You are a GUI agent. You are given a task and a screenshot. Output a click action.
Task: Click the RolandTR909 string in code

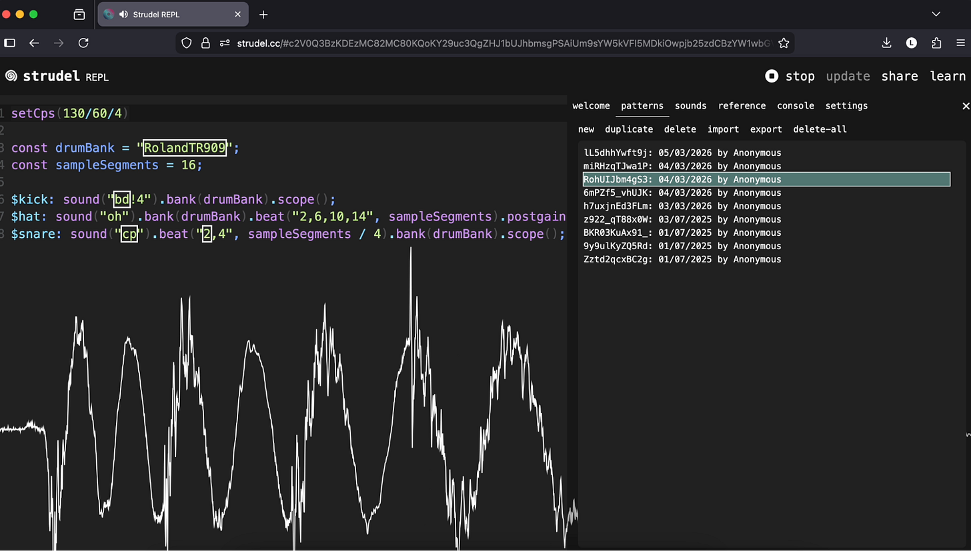pyautogui.click(x=185, y=147)
